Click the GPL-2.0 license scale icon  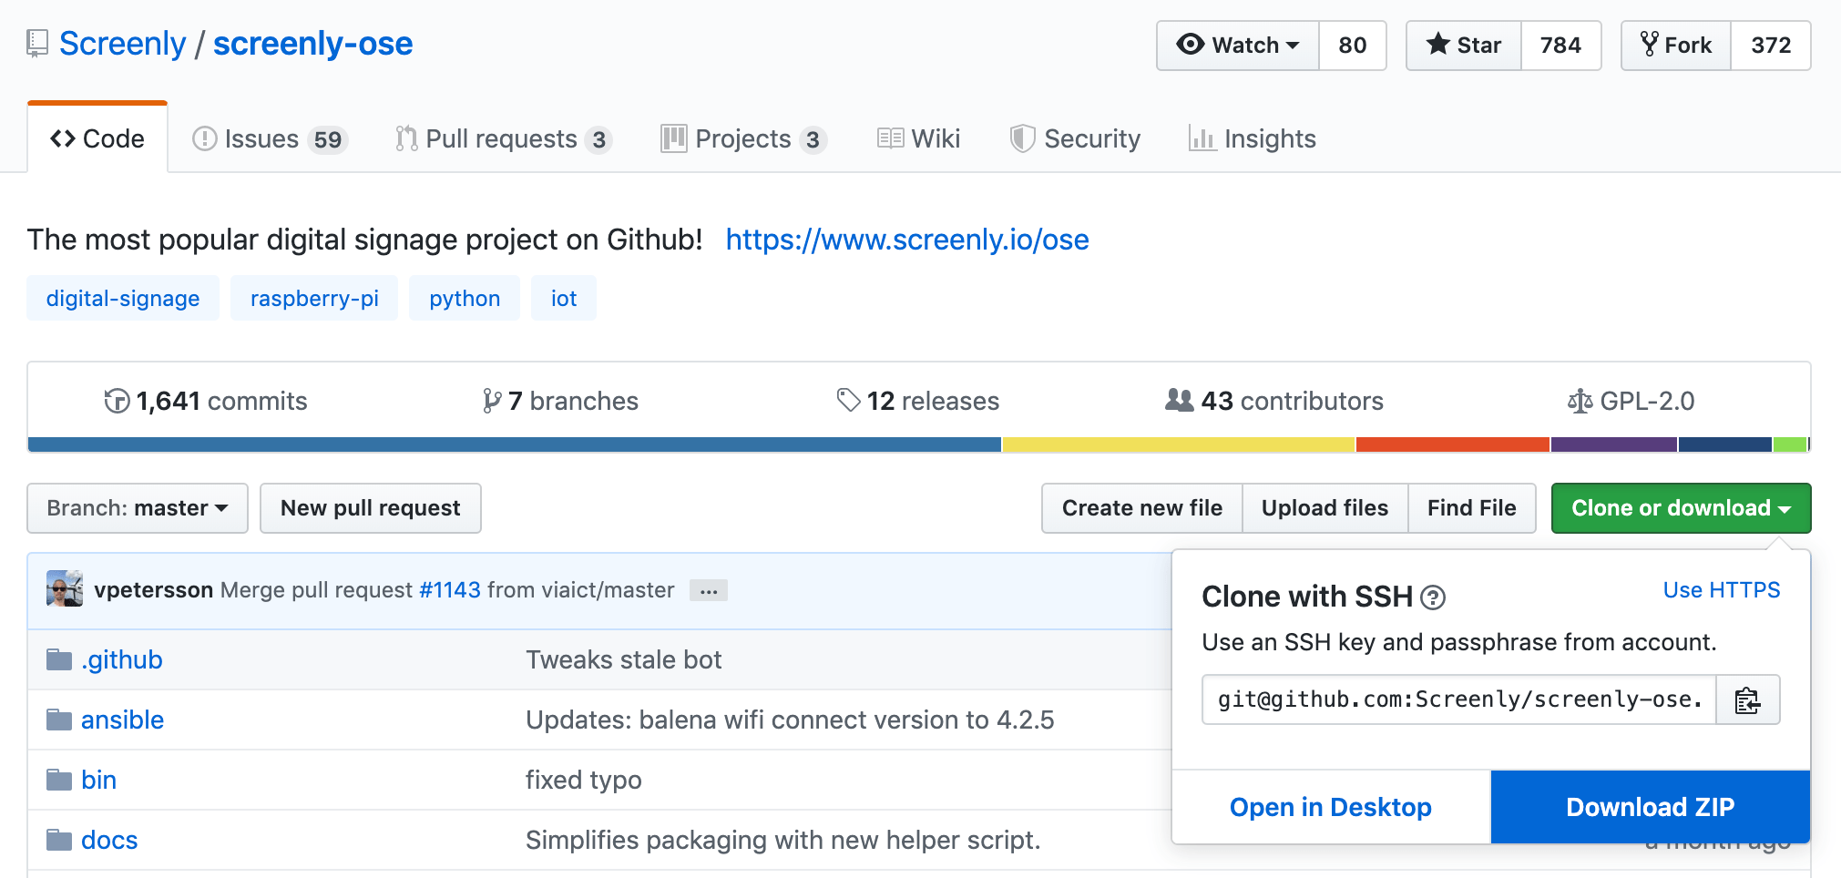coord(1580,401)
